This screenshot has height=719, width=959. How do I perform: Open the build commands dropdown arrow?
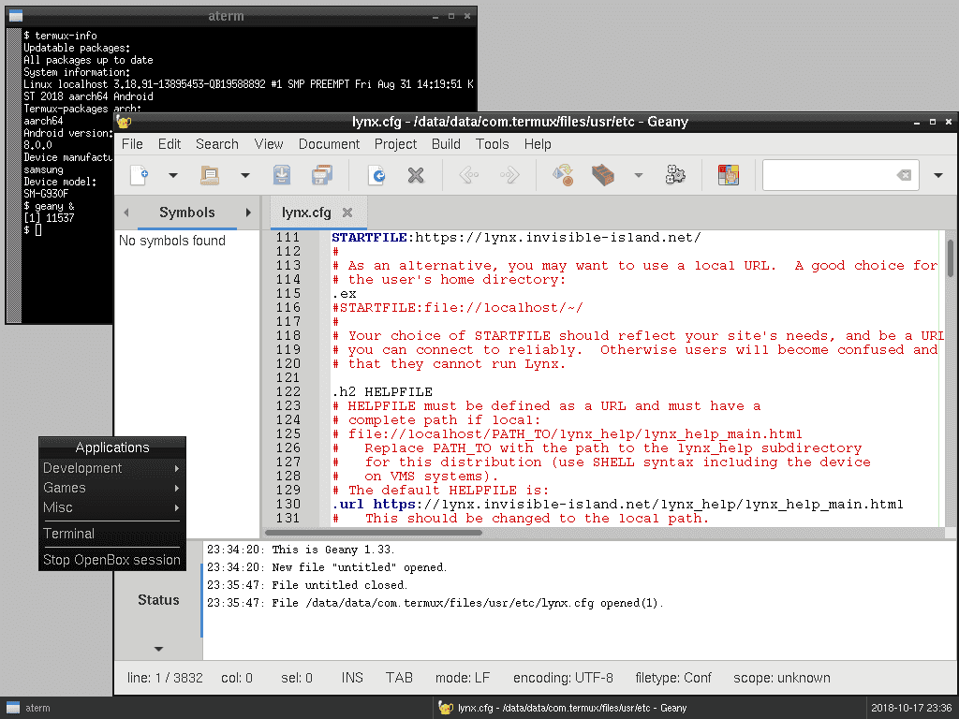(x=640, y=175)
